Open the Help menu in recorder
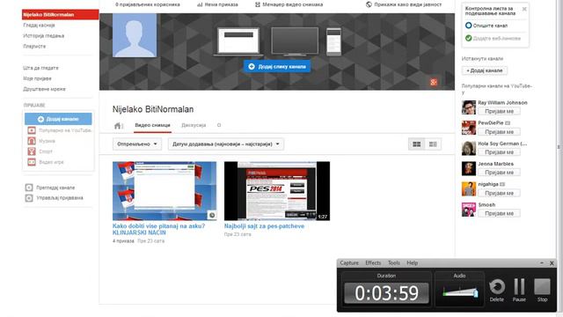 point(413,263)
